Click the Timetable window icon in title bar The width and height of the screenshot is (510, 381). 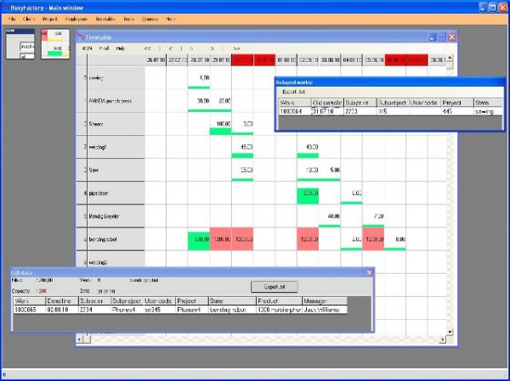click(81, 37)
